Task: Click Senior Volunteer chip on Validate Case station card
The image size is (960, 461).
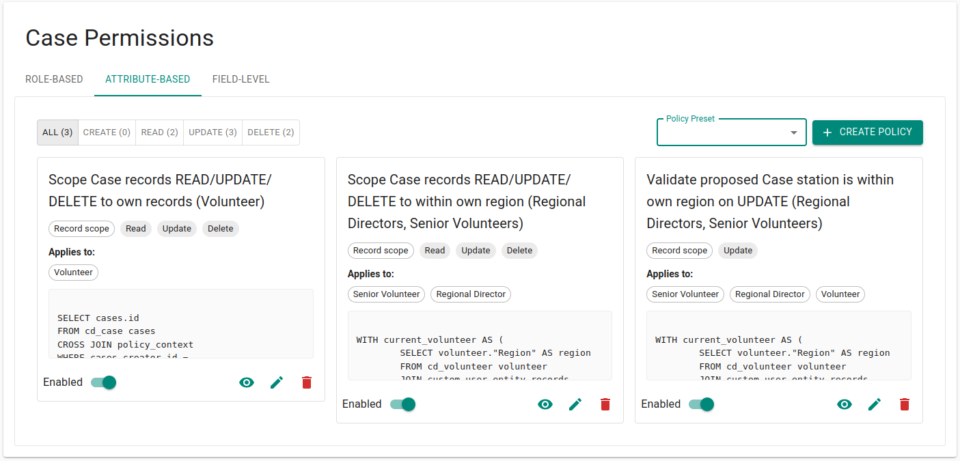Action: pos(685,294)
